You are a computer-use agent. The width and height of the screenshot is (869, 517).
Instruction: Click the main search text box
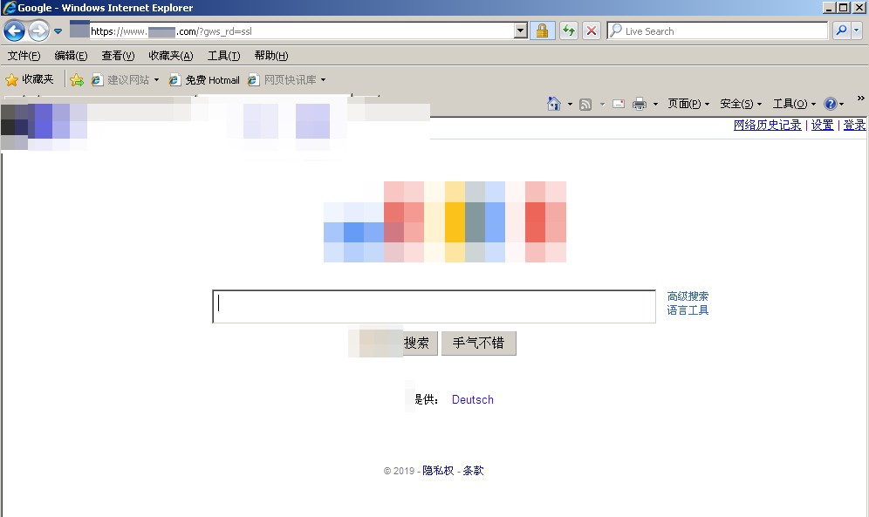coord(434,306)
